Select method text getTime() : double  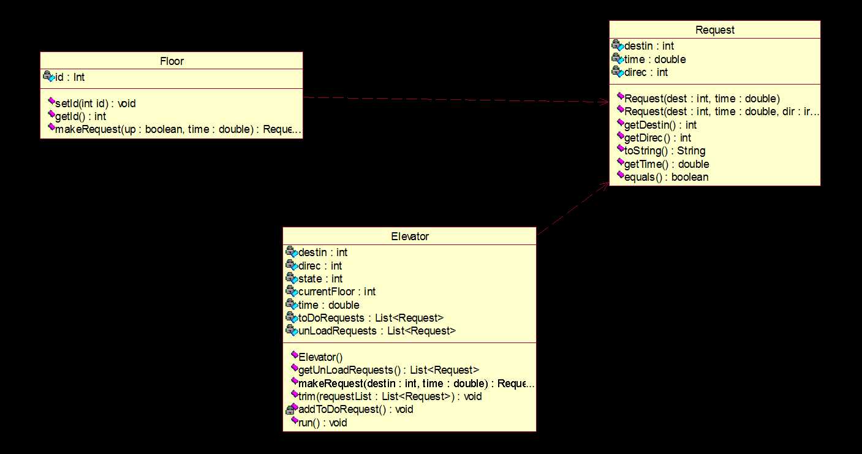pyautogui.click(x=667, y=164)
